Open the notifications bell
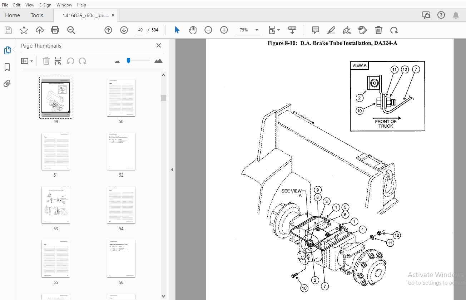 point(456,15)
